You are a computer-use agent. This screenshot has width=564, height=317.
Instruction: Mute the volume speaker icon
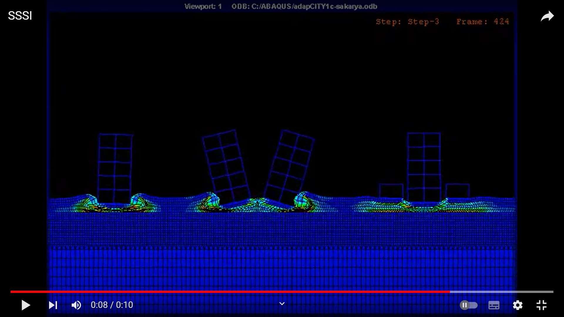click(x=76, y=305)
